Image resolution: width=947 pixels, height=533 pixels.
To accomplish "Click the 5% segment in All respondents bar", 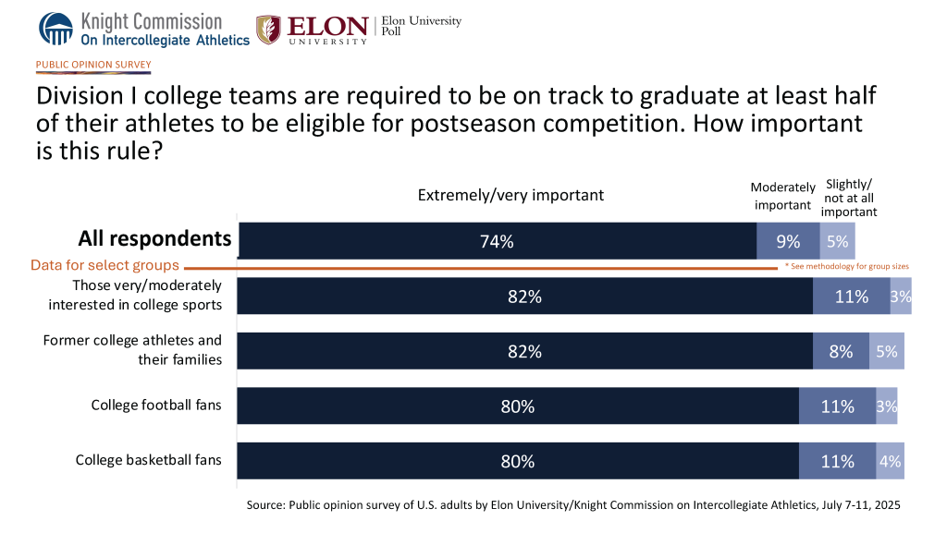I will click(837, 241).
